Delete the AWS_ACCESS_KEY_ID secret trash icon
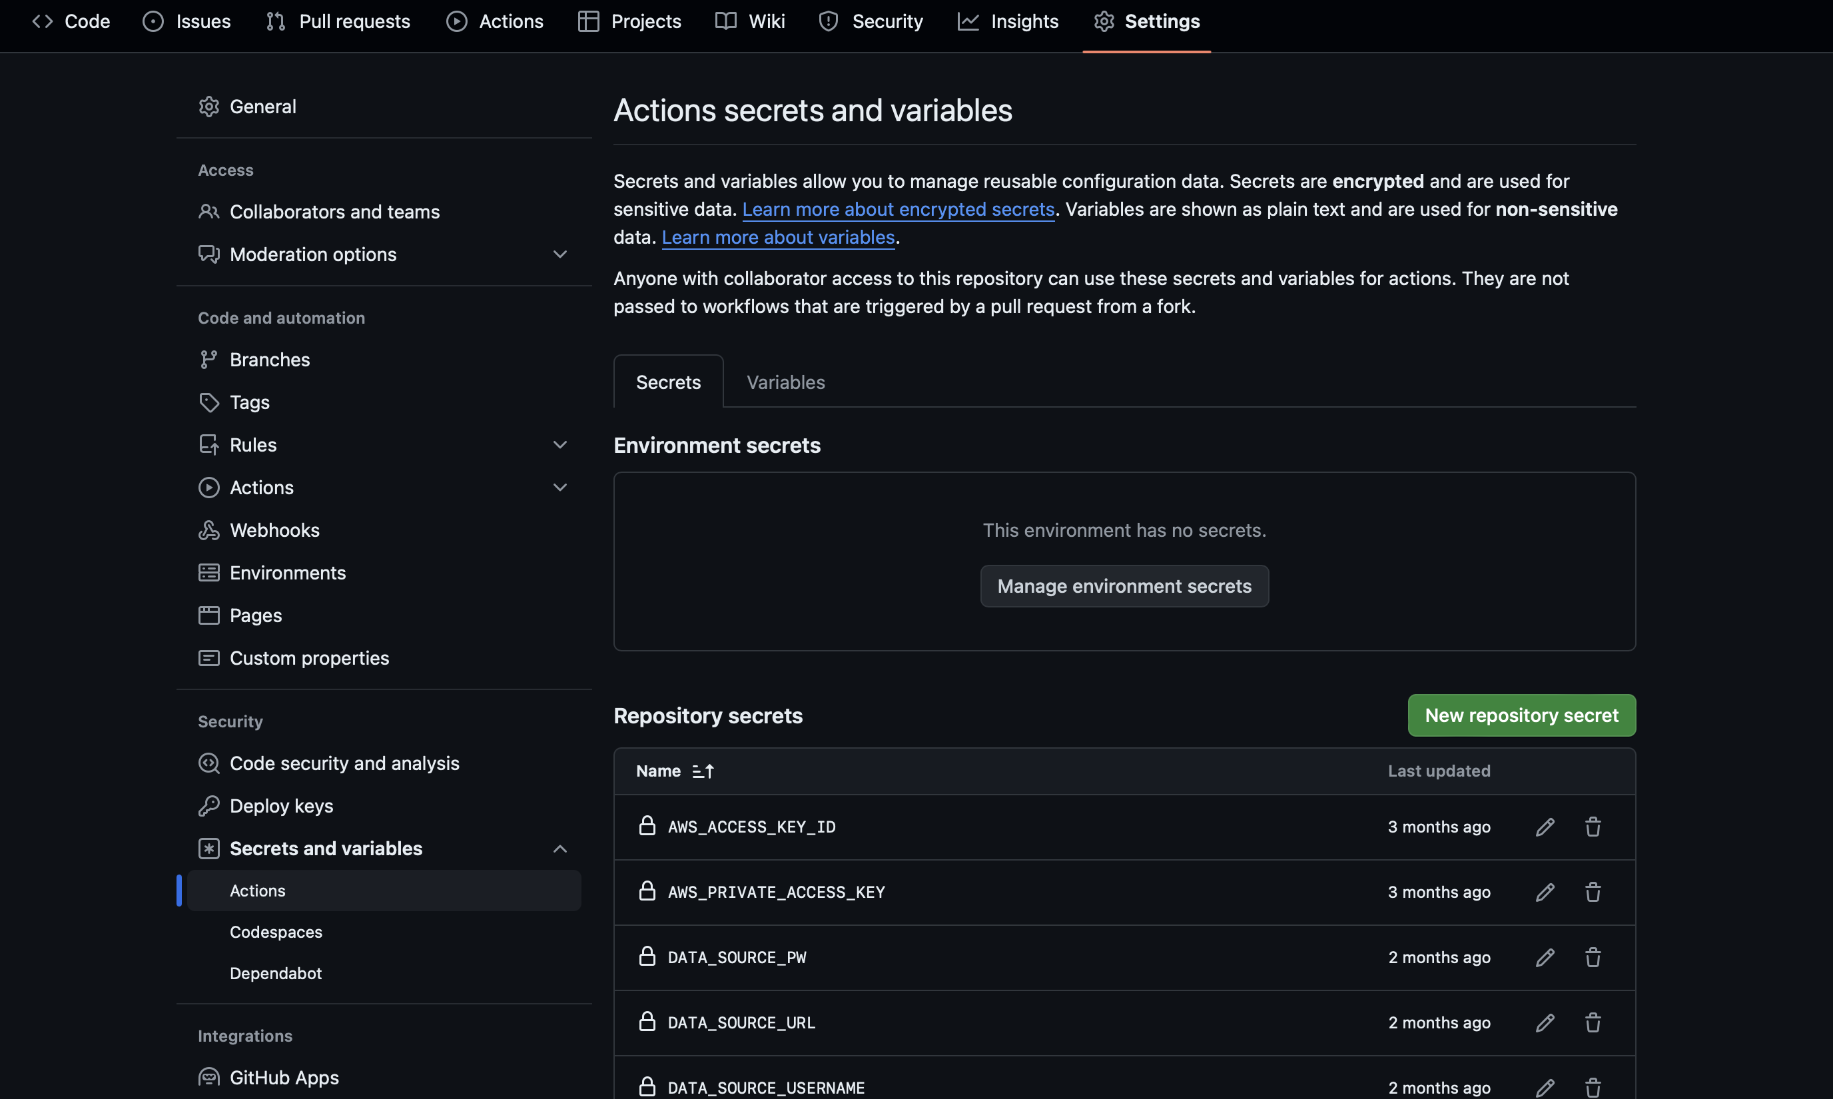Viewport: 1833px width, 1099px height. click(1593, 827)
